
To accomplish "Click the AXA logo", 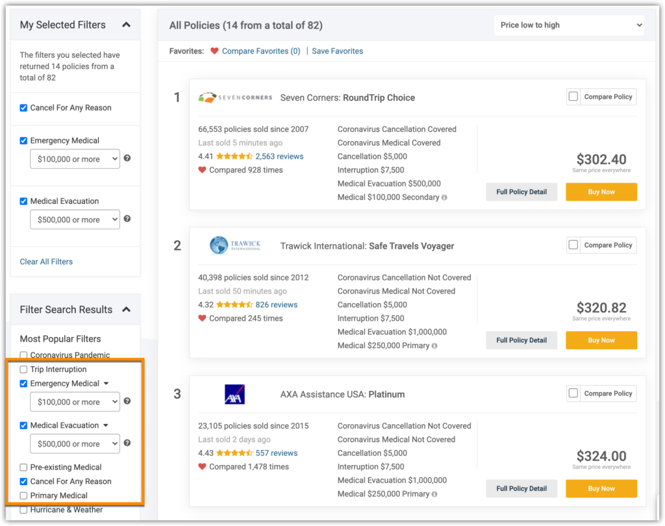I will [x=234, y=395].
